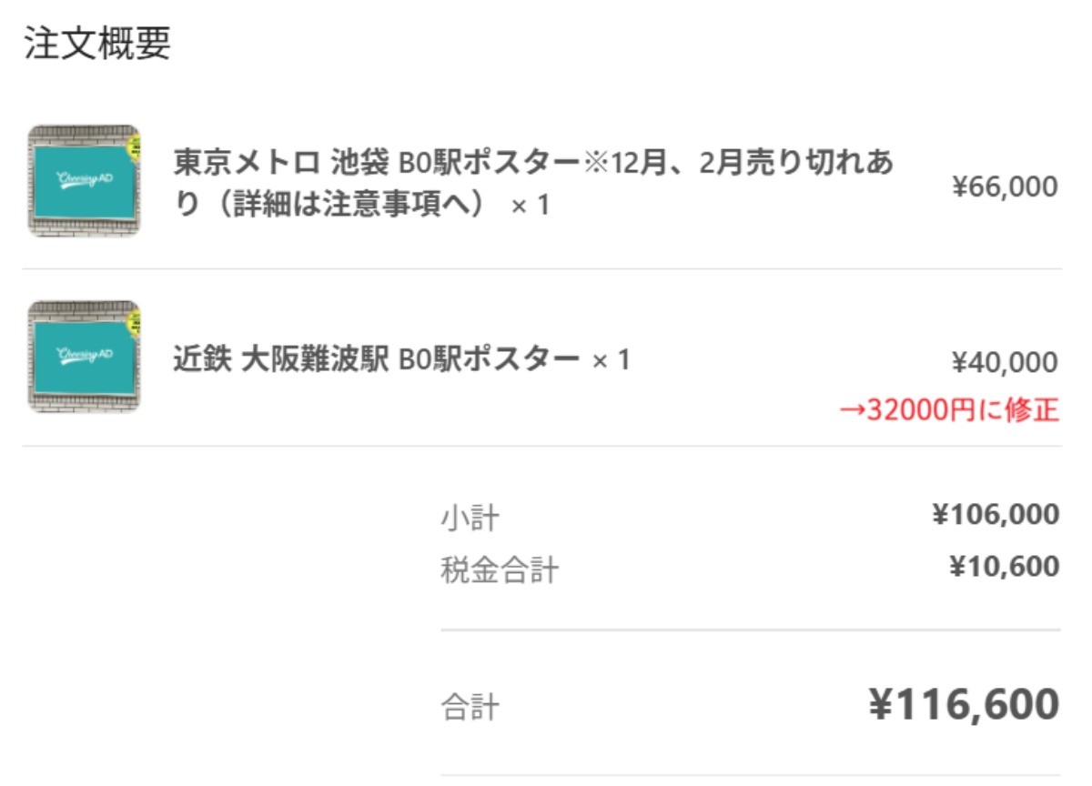This screenshot has height=786, width=1092.
Task: Click the × 1 quantity after Namba poster
Action: pos(612,361)
